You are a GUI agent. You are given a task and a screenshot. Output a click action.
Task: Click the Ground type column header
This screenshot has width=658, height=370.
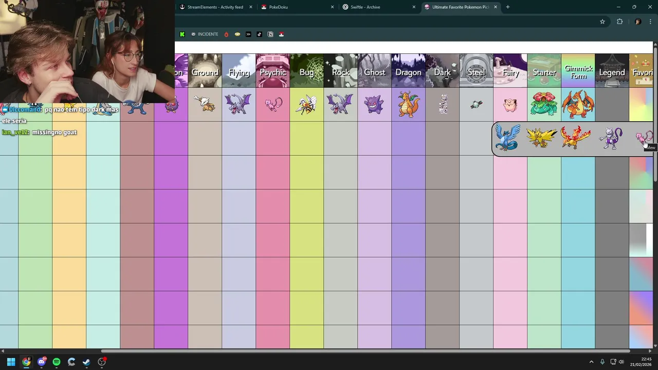[x=205, y=70]
